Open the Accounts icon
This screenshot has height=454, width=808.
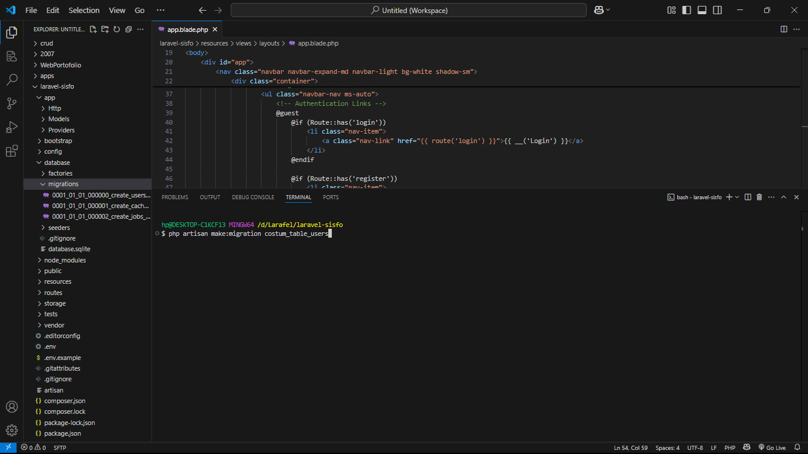(x=12, y=407)
